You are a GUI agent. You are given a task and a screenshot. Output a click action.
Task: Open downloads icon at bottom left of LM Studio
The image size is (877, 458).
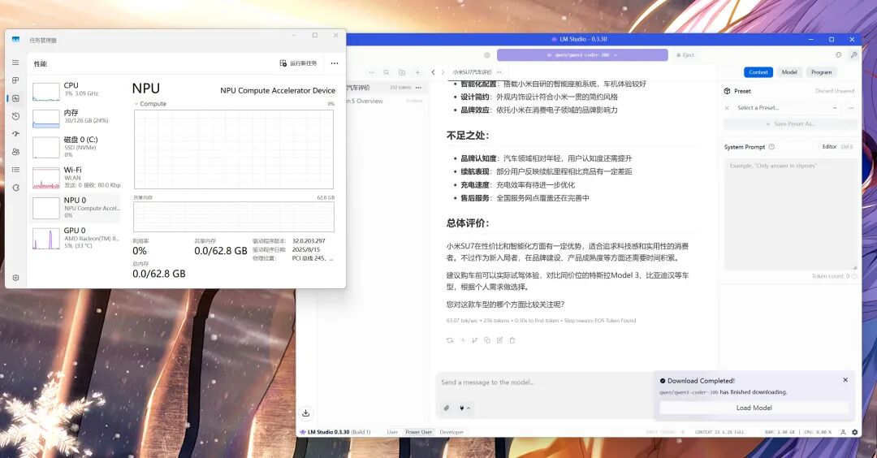(306, 413)
